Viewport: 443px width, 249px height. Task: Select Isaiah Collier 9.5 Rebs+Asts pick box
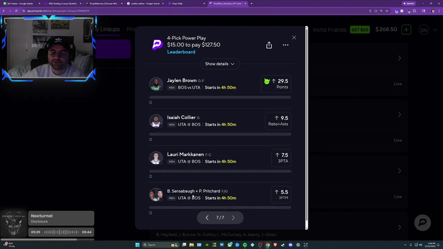click(278, 121)
